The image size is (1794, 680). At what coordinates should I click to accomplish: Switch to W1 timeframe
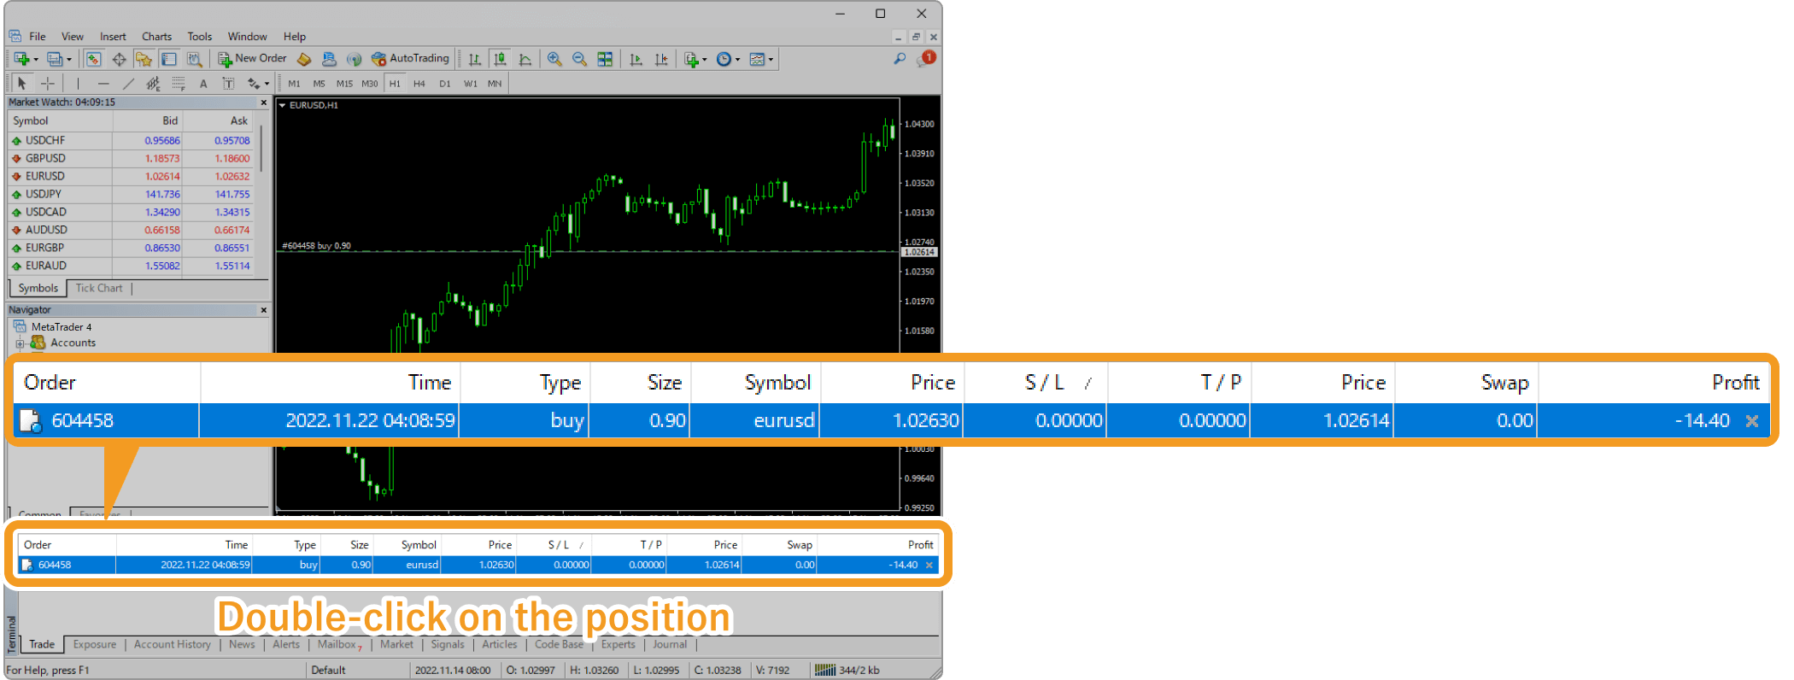coord(470,84)
